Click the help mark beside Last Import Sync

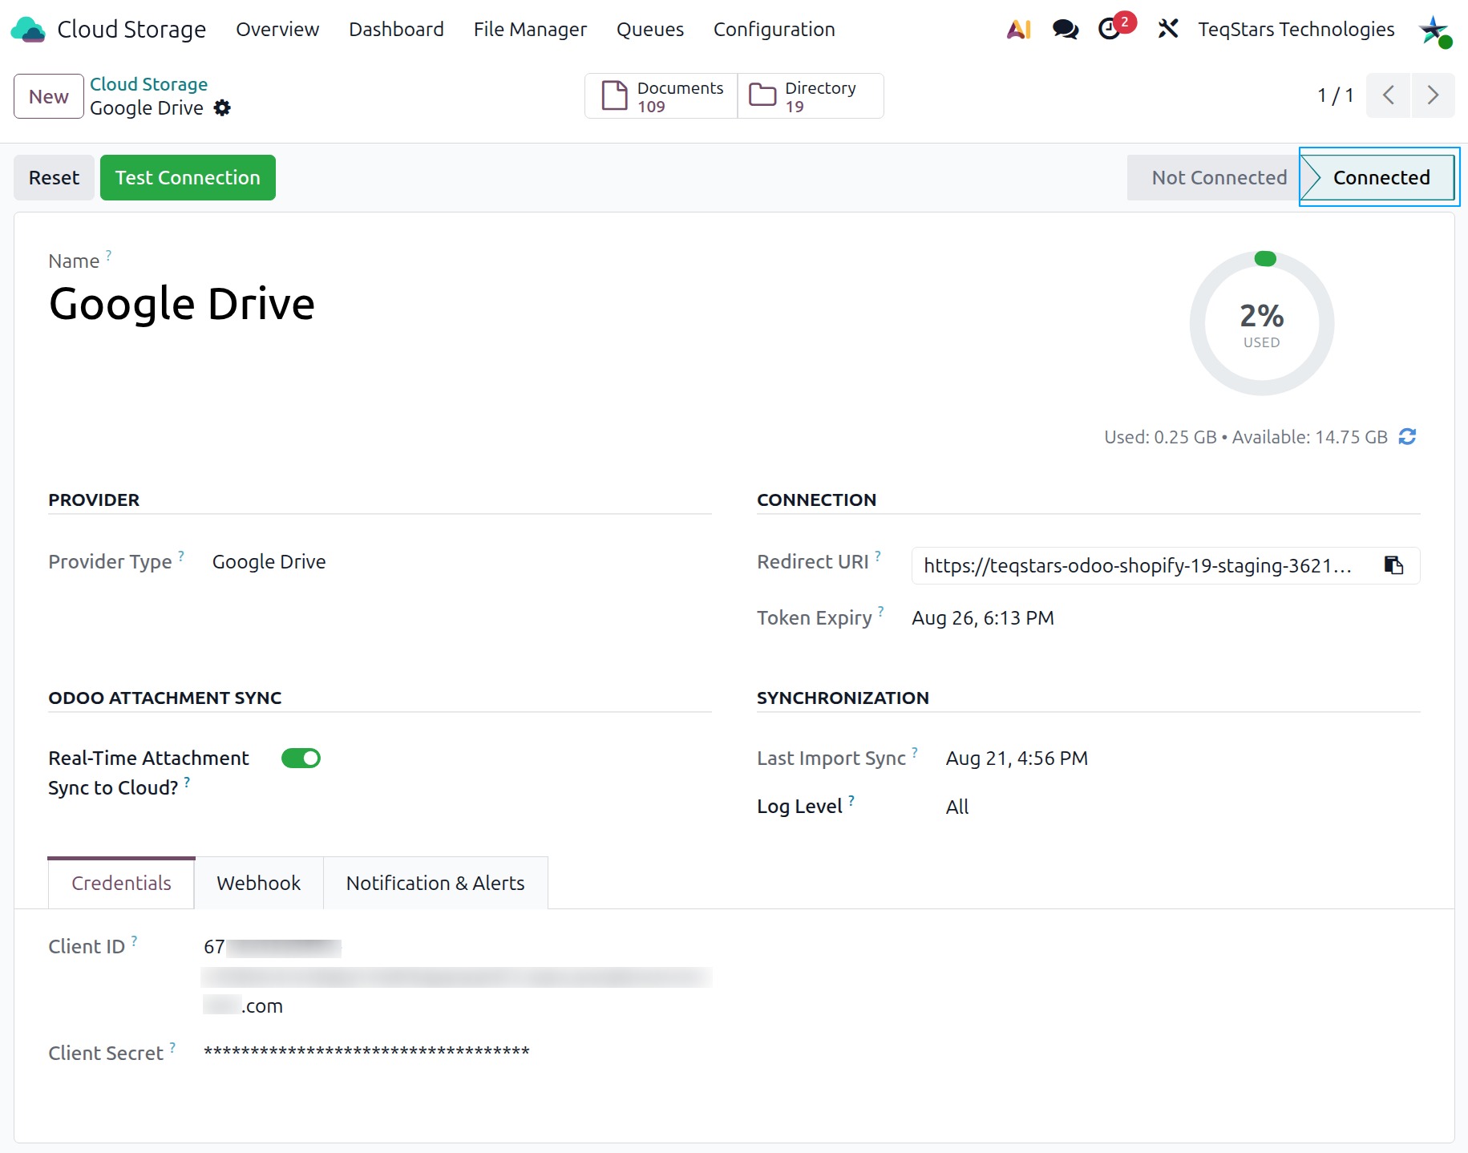click(x=915, y=752)
